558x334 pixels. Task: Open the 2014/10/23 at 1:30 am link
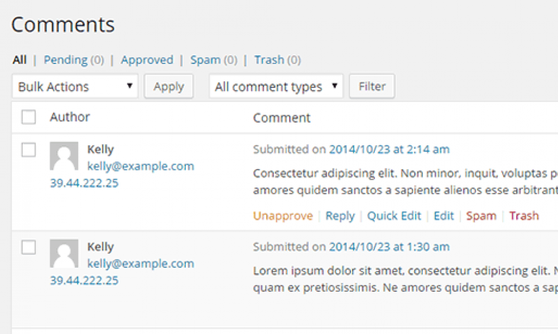point(389,247)
